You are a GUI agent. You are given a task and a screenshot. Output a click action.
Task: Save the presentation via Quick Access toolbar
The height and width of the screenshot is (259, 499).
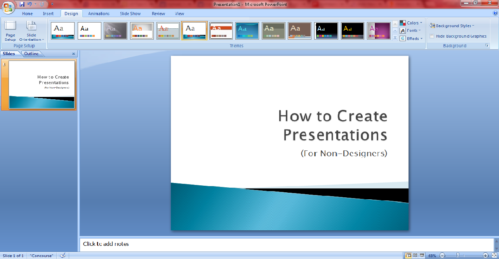tap(22, 4)
